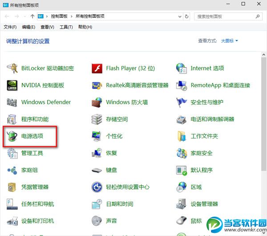Screen dimensions: 267x236
Task: Open the 凭据管理器 safe icon
Action: (12, 187)
